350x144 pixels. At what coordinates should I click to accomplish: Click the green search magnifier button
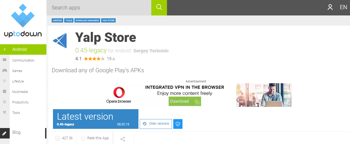tap(159, 8)
